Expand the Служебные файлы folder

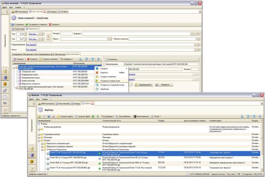click(39, 134)
